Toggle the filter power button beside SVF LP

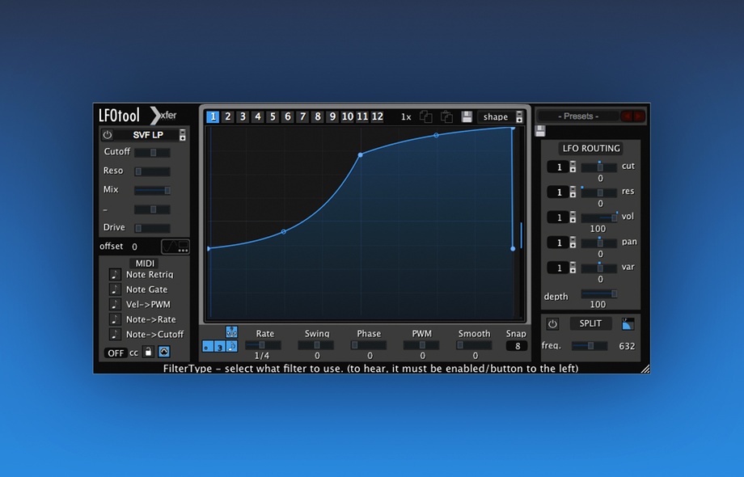pos(108,135)
